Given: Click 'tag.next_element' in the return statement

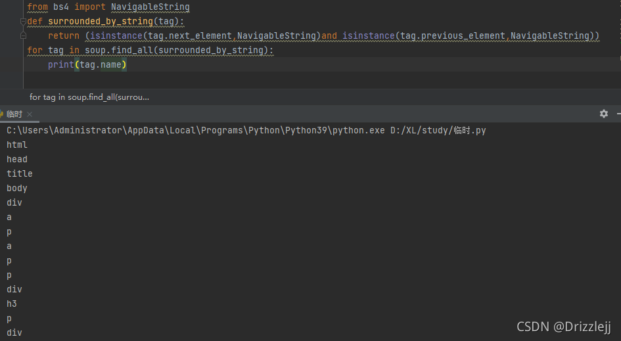Looking at the screenshot, I should click(x=190, y=36).
